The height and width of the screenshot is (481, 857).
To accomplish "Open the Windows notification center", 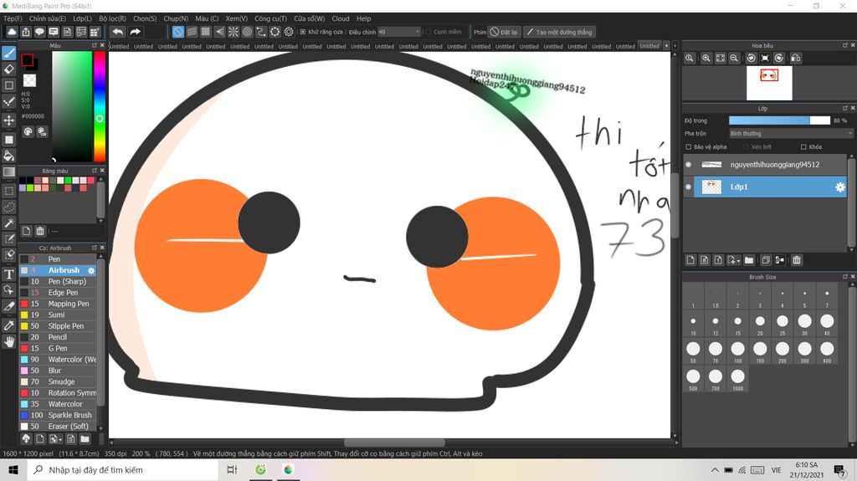I will 839,470.
